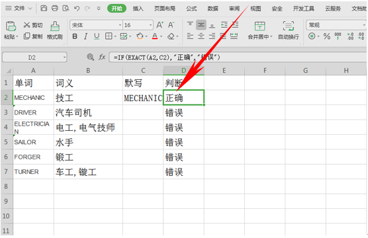This screenshot has width=368, height=238.
Task: Click the clear format eraser icon
Action: click(x=171, y=36)
